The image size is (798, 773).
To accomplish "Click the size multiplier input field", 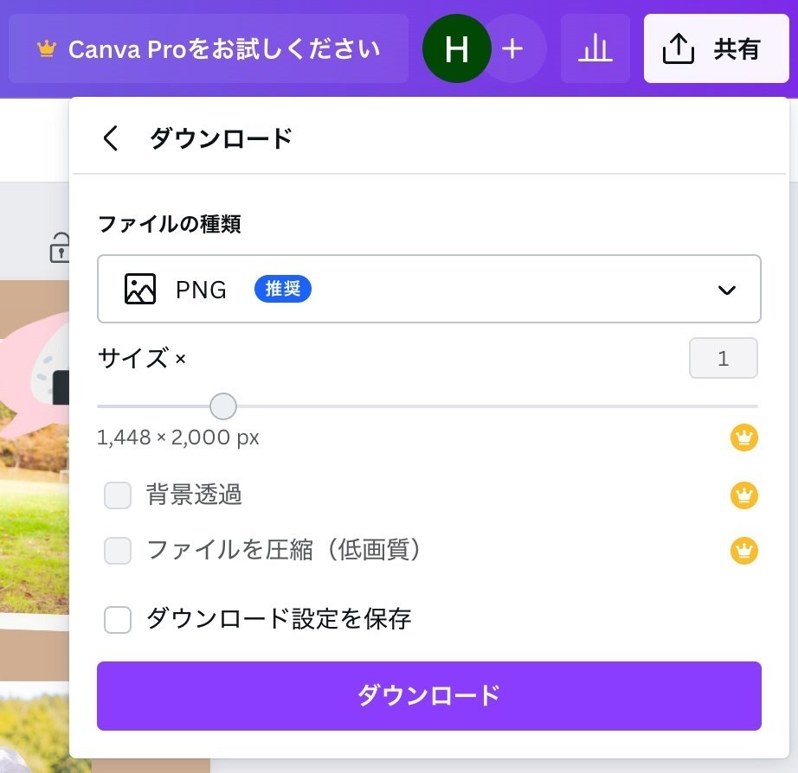I will (724, 358).
